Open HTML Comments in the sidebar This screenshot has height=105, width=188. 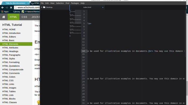11,73
